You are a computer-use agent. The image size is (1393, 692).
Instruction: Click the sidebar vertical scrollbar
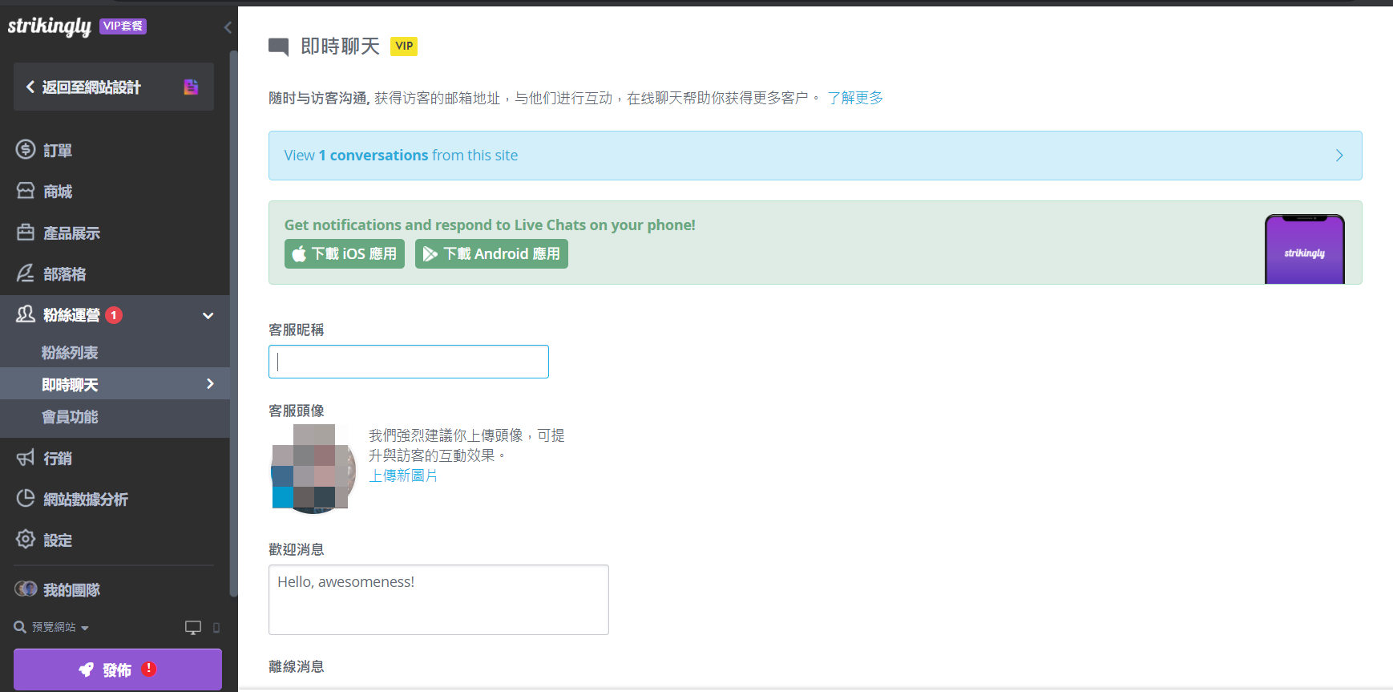point(233,323)
